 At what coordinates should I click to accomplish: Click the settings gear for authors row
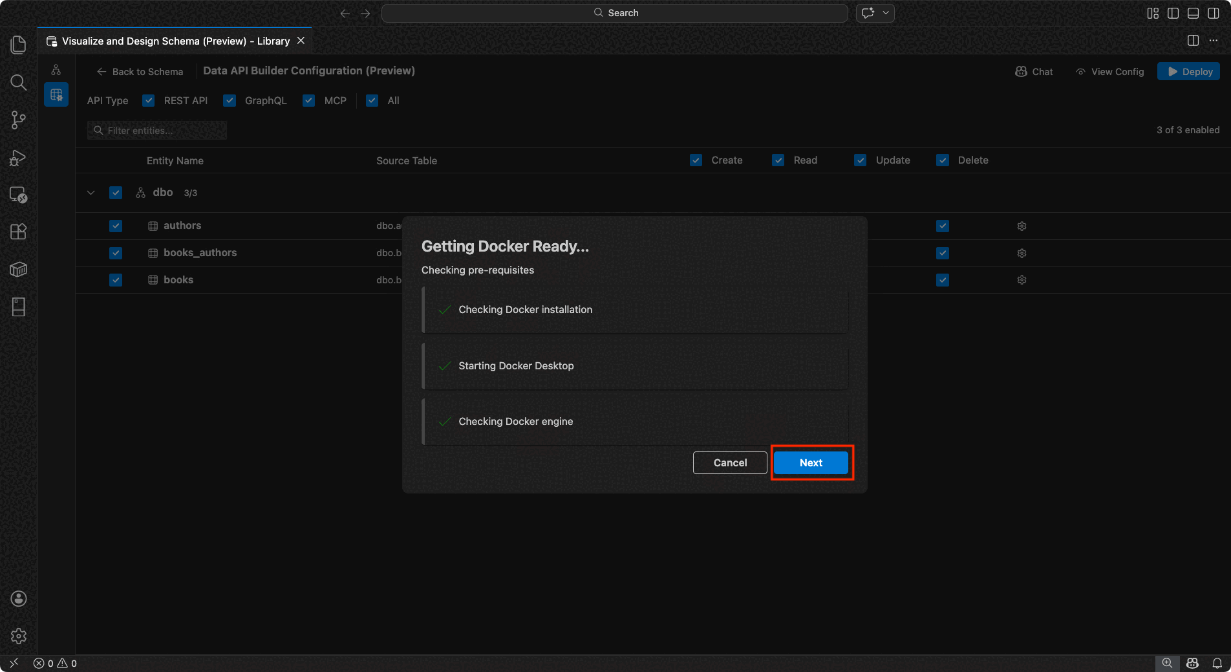click(1022, 226)
